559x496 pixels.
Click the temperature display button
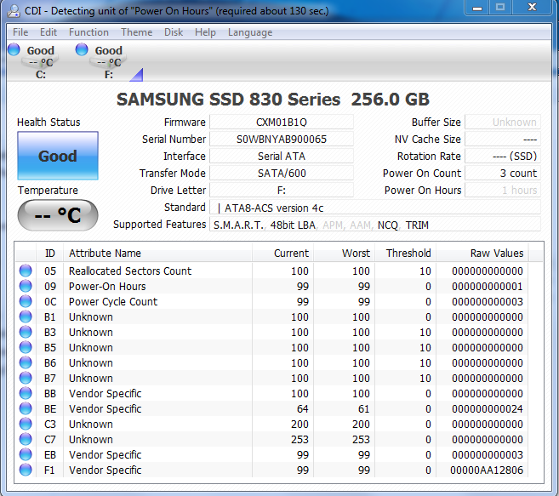click(58, 215)
